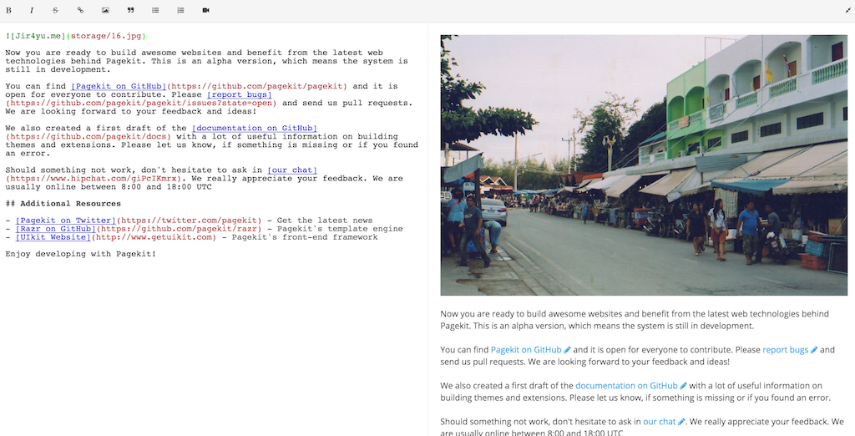Click the hipchat.com URL in the editor
This screenshot has height=436, width=855.
click(95, 179)
